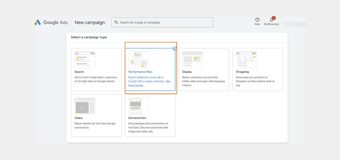The image size is (340, 160).
Task: Select the Shopping campaign type card
Action: (258, 70)
